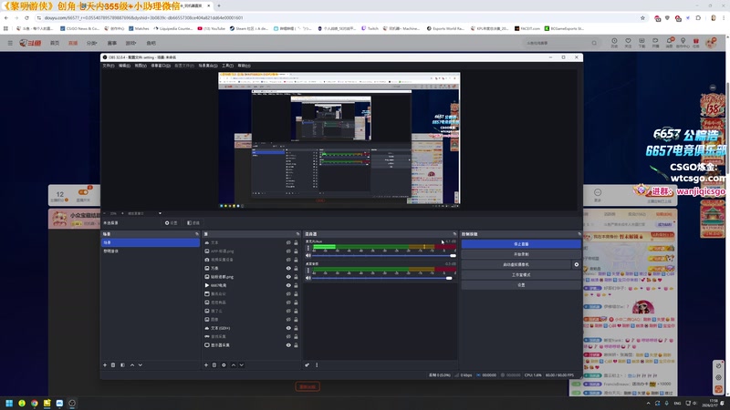Show the topmost 文本 source
Viewport: 730px width, 410px height.
point(288,242)
